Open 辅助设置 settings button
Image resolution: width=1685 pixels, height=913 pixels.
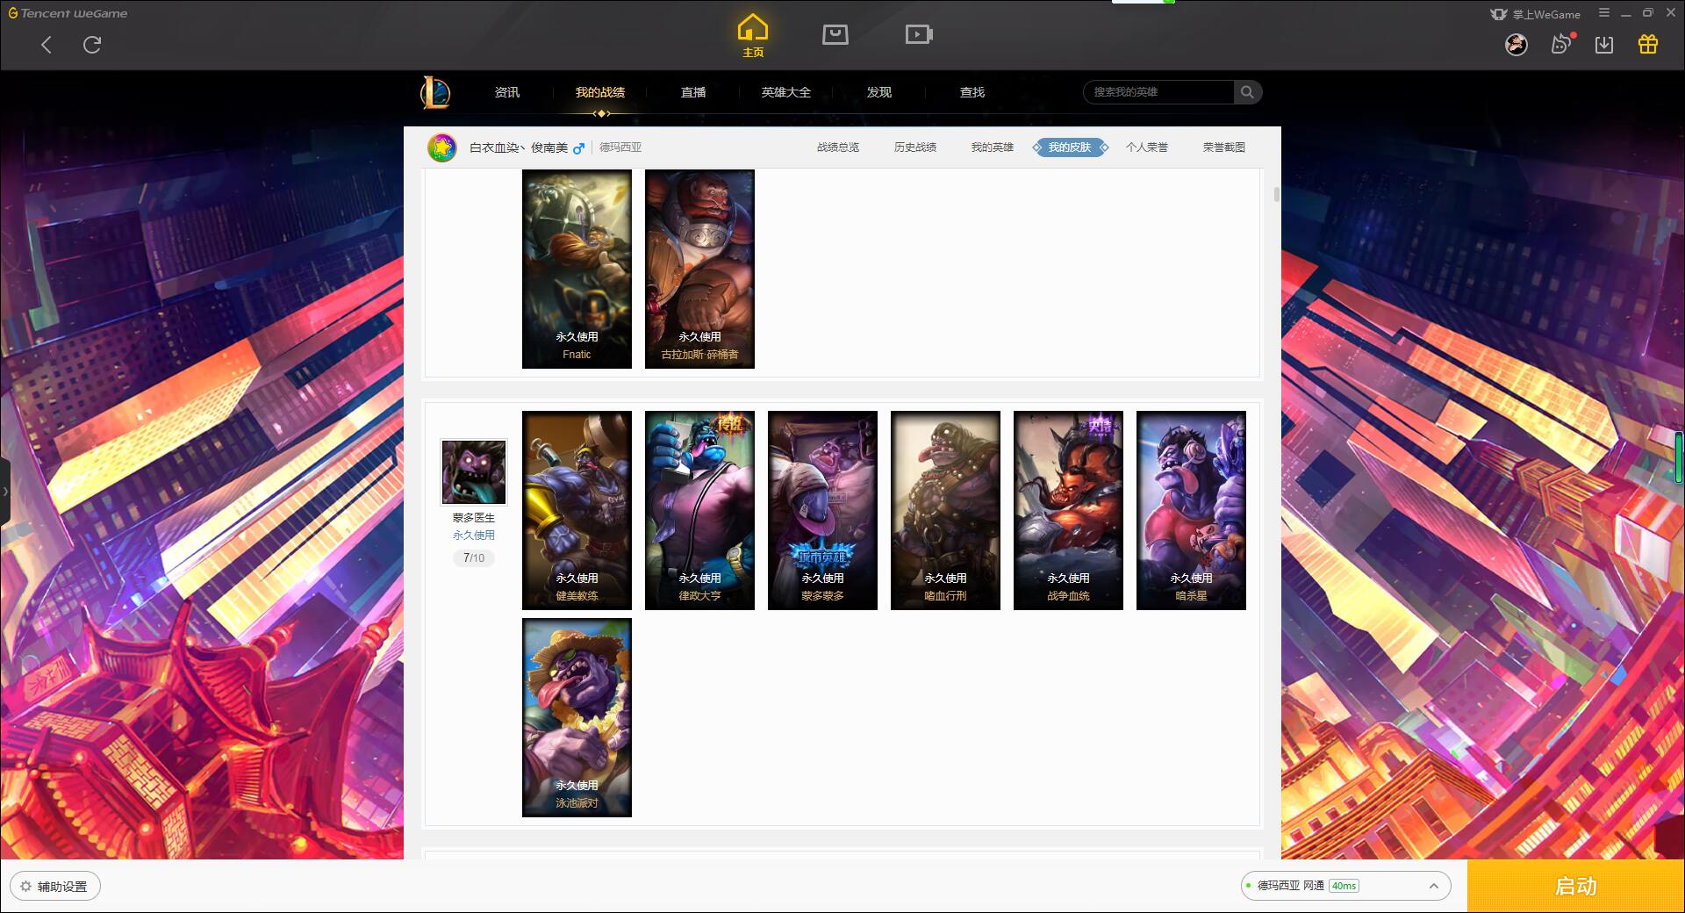pyautogui.click(x=55, y=887)
